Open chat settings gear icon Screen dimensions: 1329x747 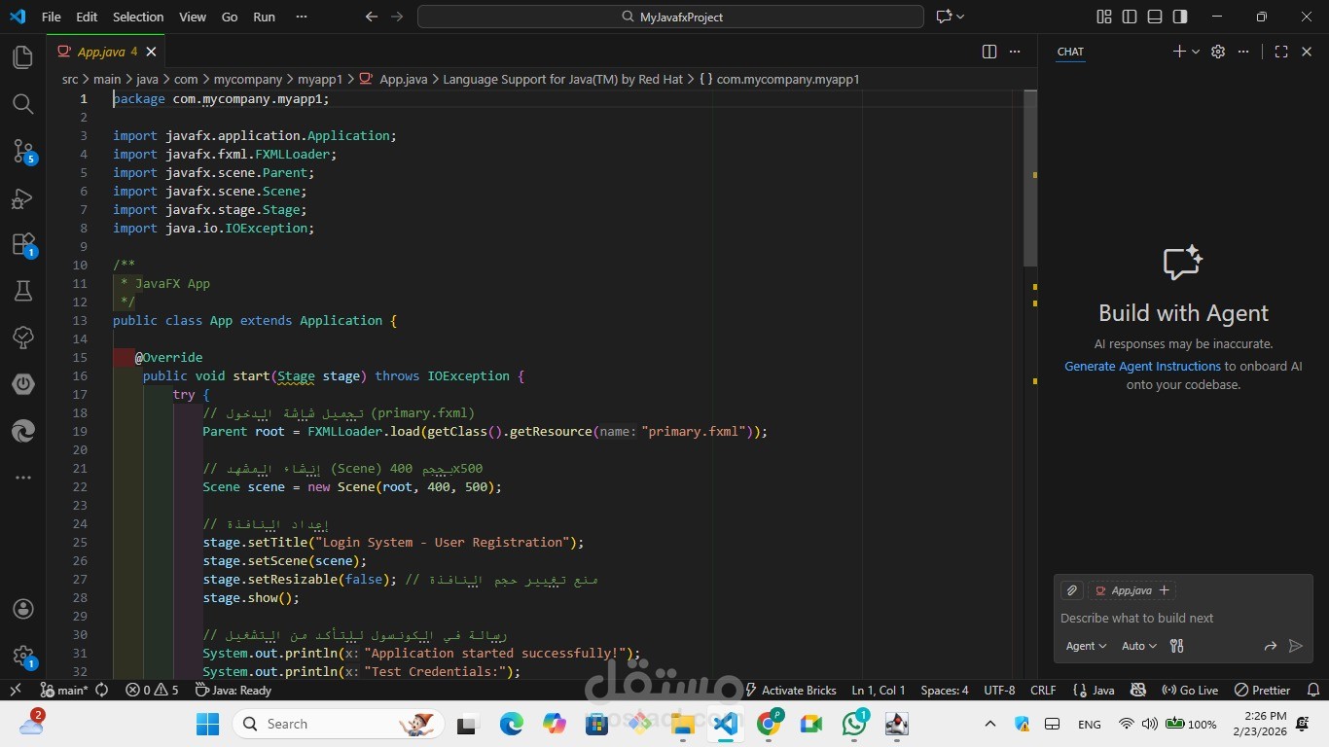1218,52
